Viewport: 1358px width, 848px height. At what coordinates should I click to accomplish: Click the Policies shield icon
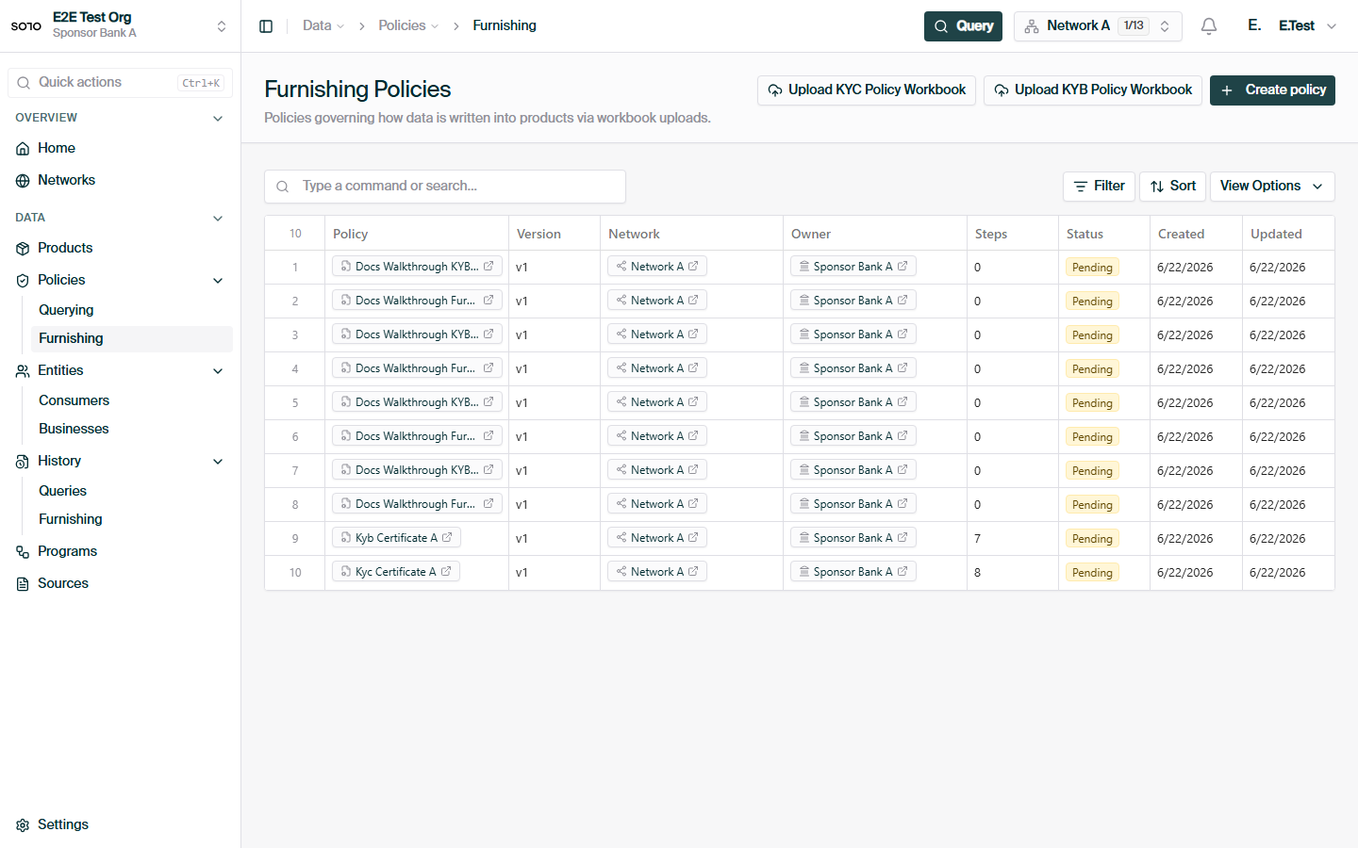(23, 281)
